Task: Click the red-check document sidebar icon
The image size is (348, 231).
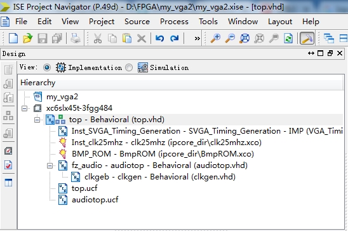Action: click(x=8, y=165)
